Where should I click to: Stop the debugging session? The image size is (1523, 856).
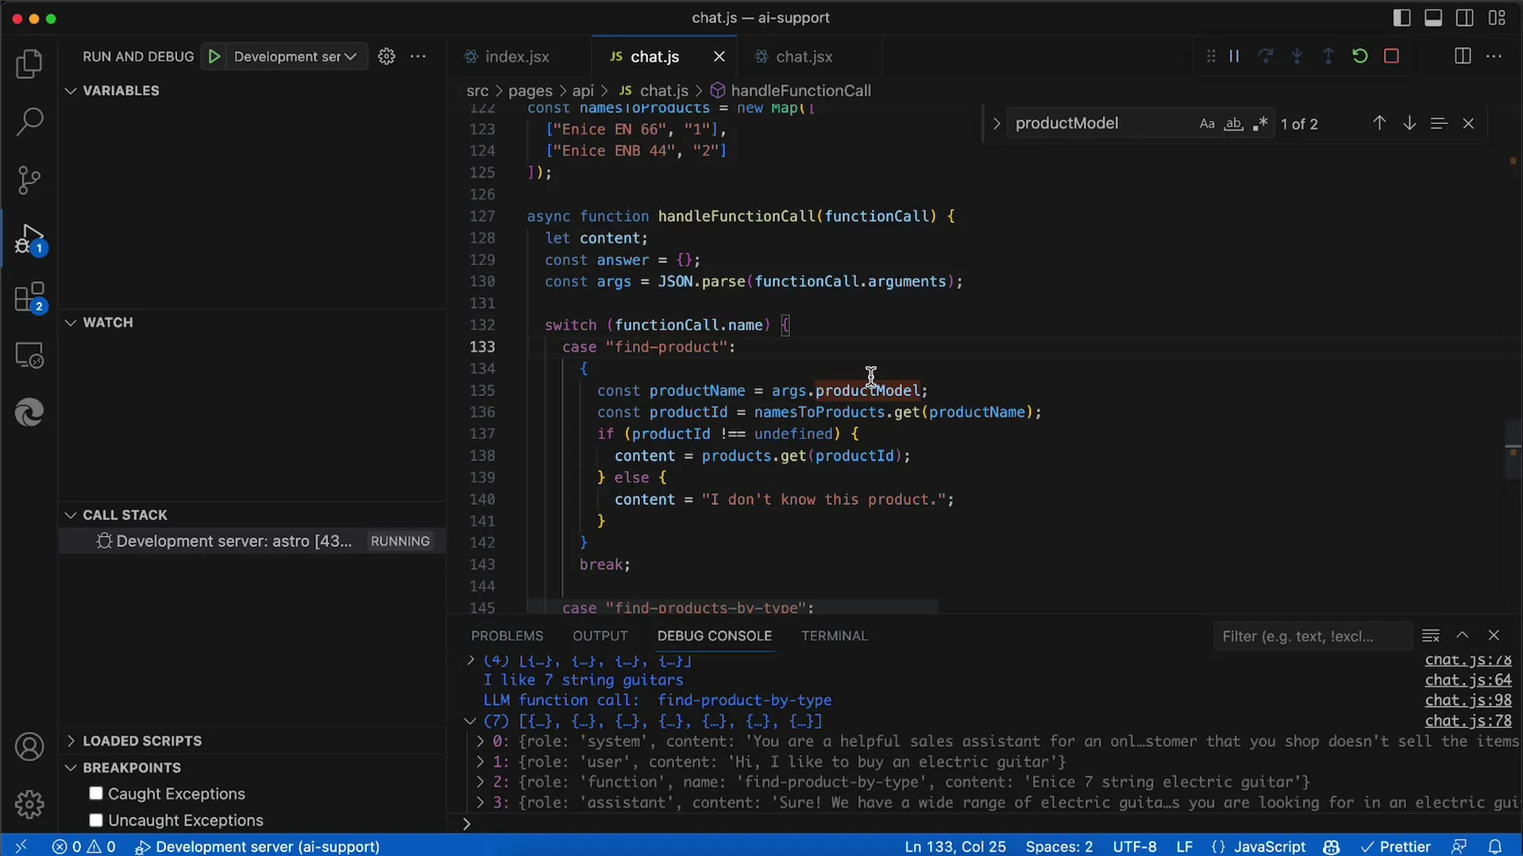1391,56
